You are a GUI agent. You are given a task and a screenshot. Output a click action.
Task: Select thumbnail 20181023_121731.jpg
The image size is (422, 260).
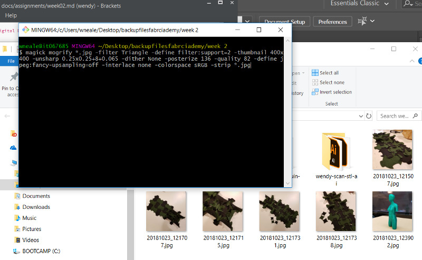click(x=280, y=220)
